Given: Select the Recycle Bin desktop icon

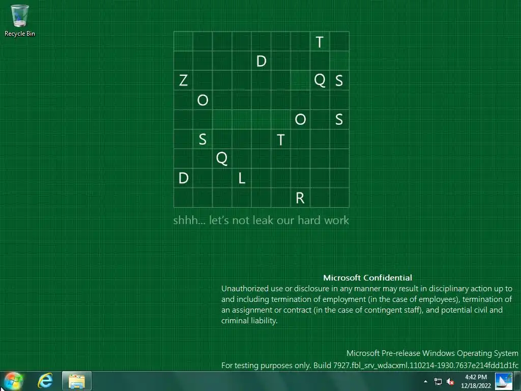Looking at the screenshot, I should pyautogui.click(x=20, y=20).
